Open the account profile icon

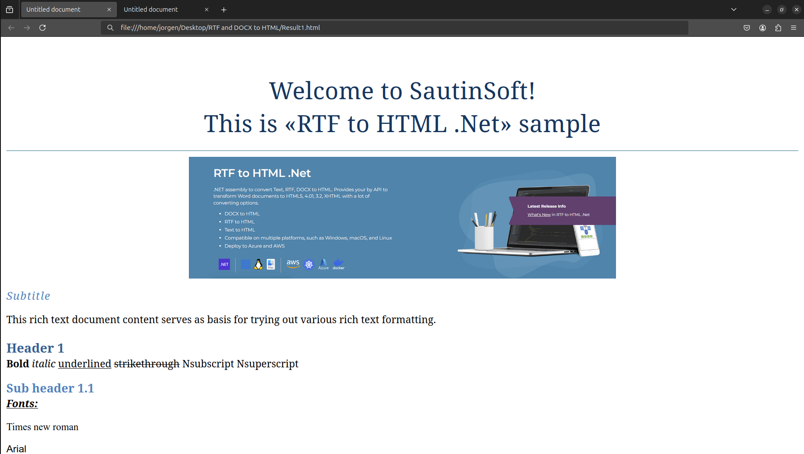762,28
